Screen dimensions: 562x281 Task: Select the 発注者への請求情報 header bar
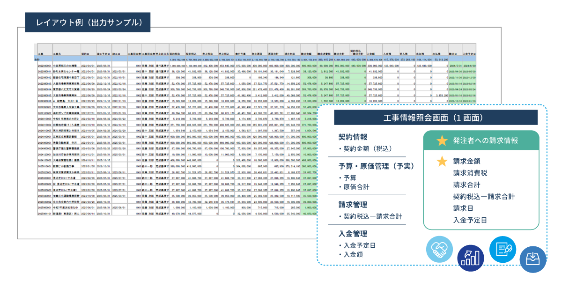[x=481, y=140]
